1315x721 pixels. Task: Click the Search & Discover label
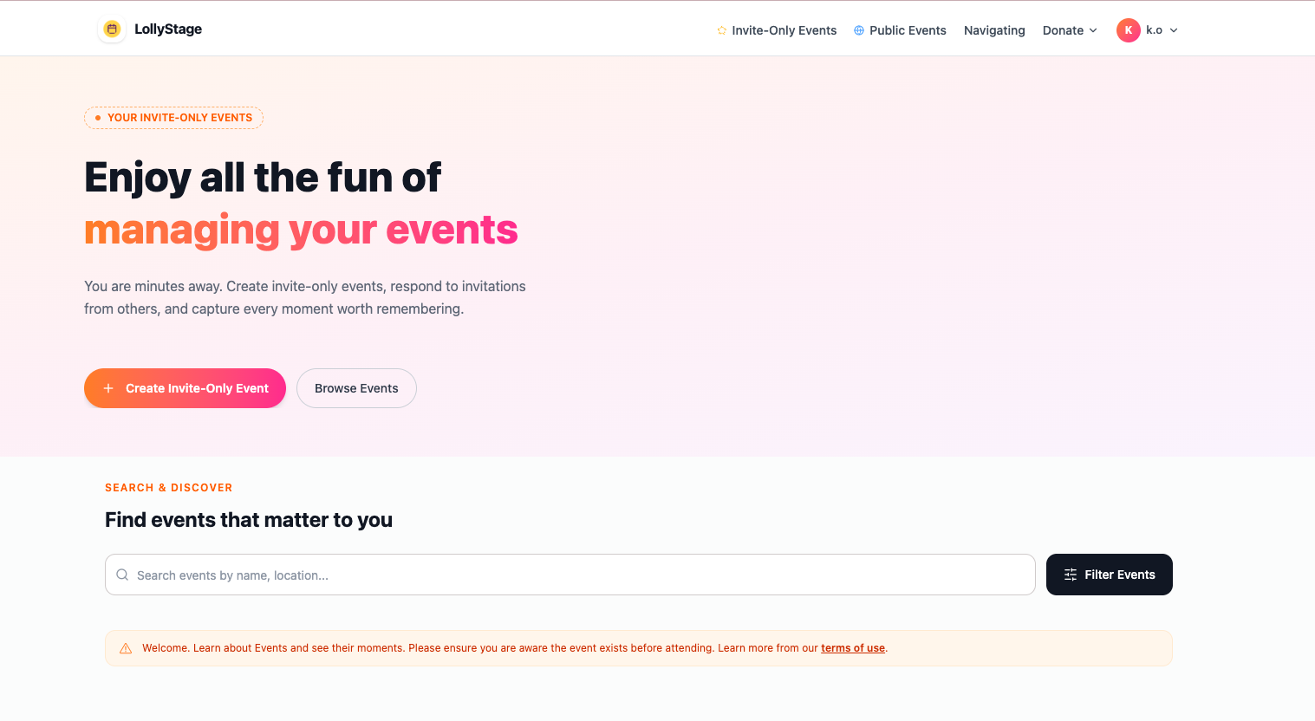coord(169,488)
